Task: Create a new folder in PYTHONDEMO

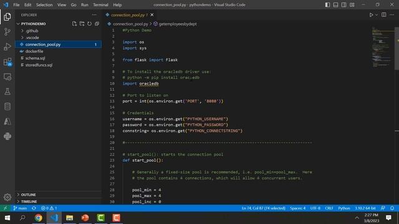Action: 82,24
